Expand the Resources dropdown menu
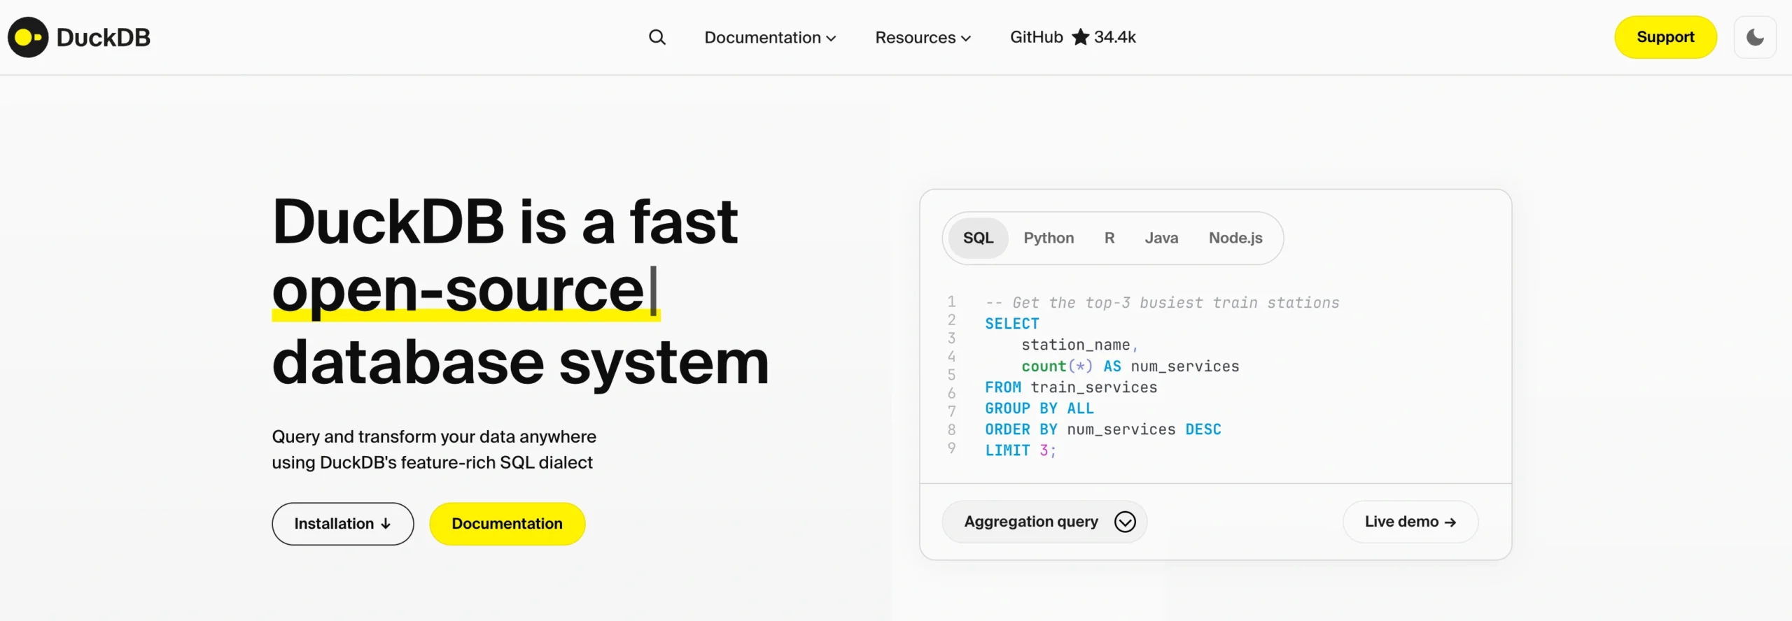The width and height of the screenshot is (1792, 621). [922, 37]
